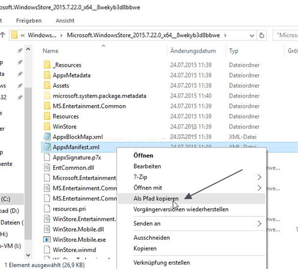Click the navigation pane scrollbar thumb

click(28, 164)
